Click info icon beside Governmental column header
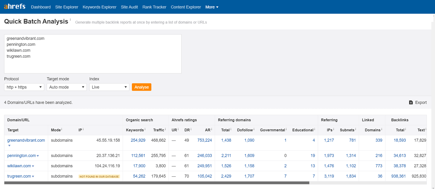This screenshot has height=189, width=435. click(x=286, y=129)
